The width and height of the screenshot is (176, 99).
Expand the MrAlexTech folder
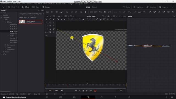click(8, 29)
